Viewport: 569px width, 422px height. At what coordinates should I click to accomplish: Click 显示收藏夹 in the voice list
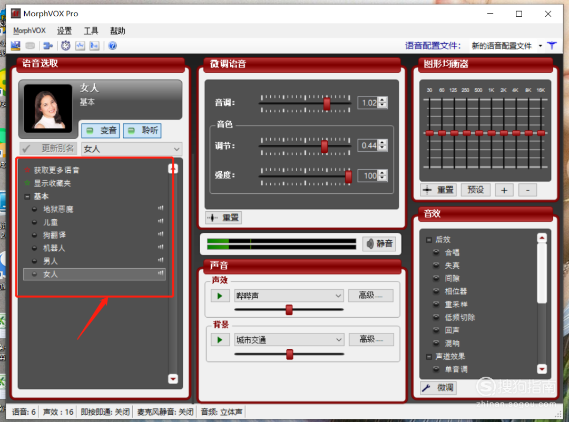click(52, 183)
